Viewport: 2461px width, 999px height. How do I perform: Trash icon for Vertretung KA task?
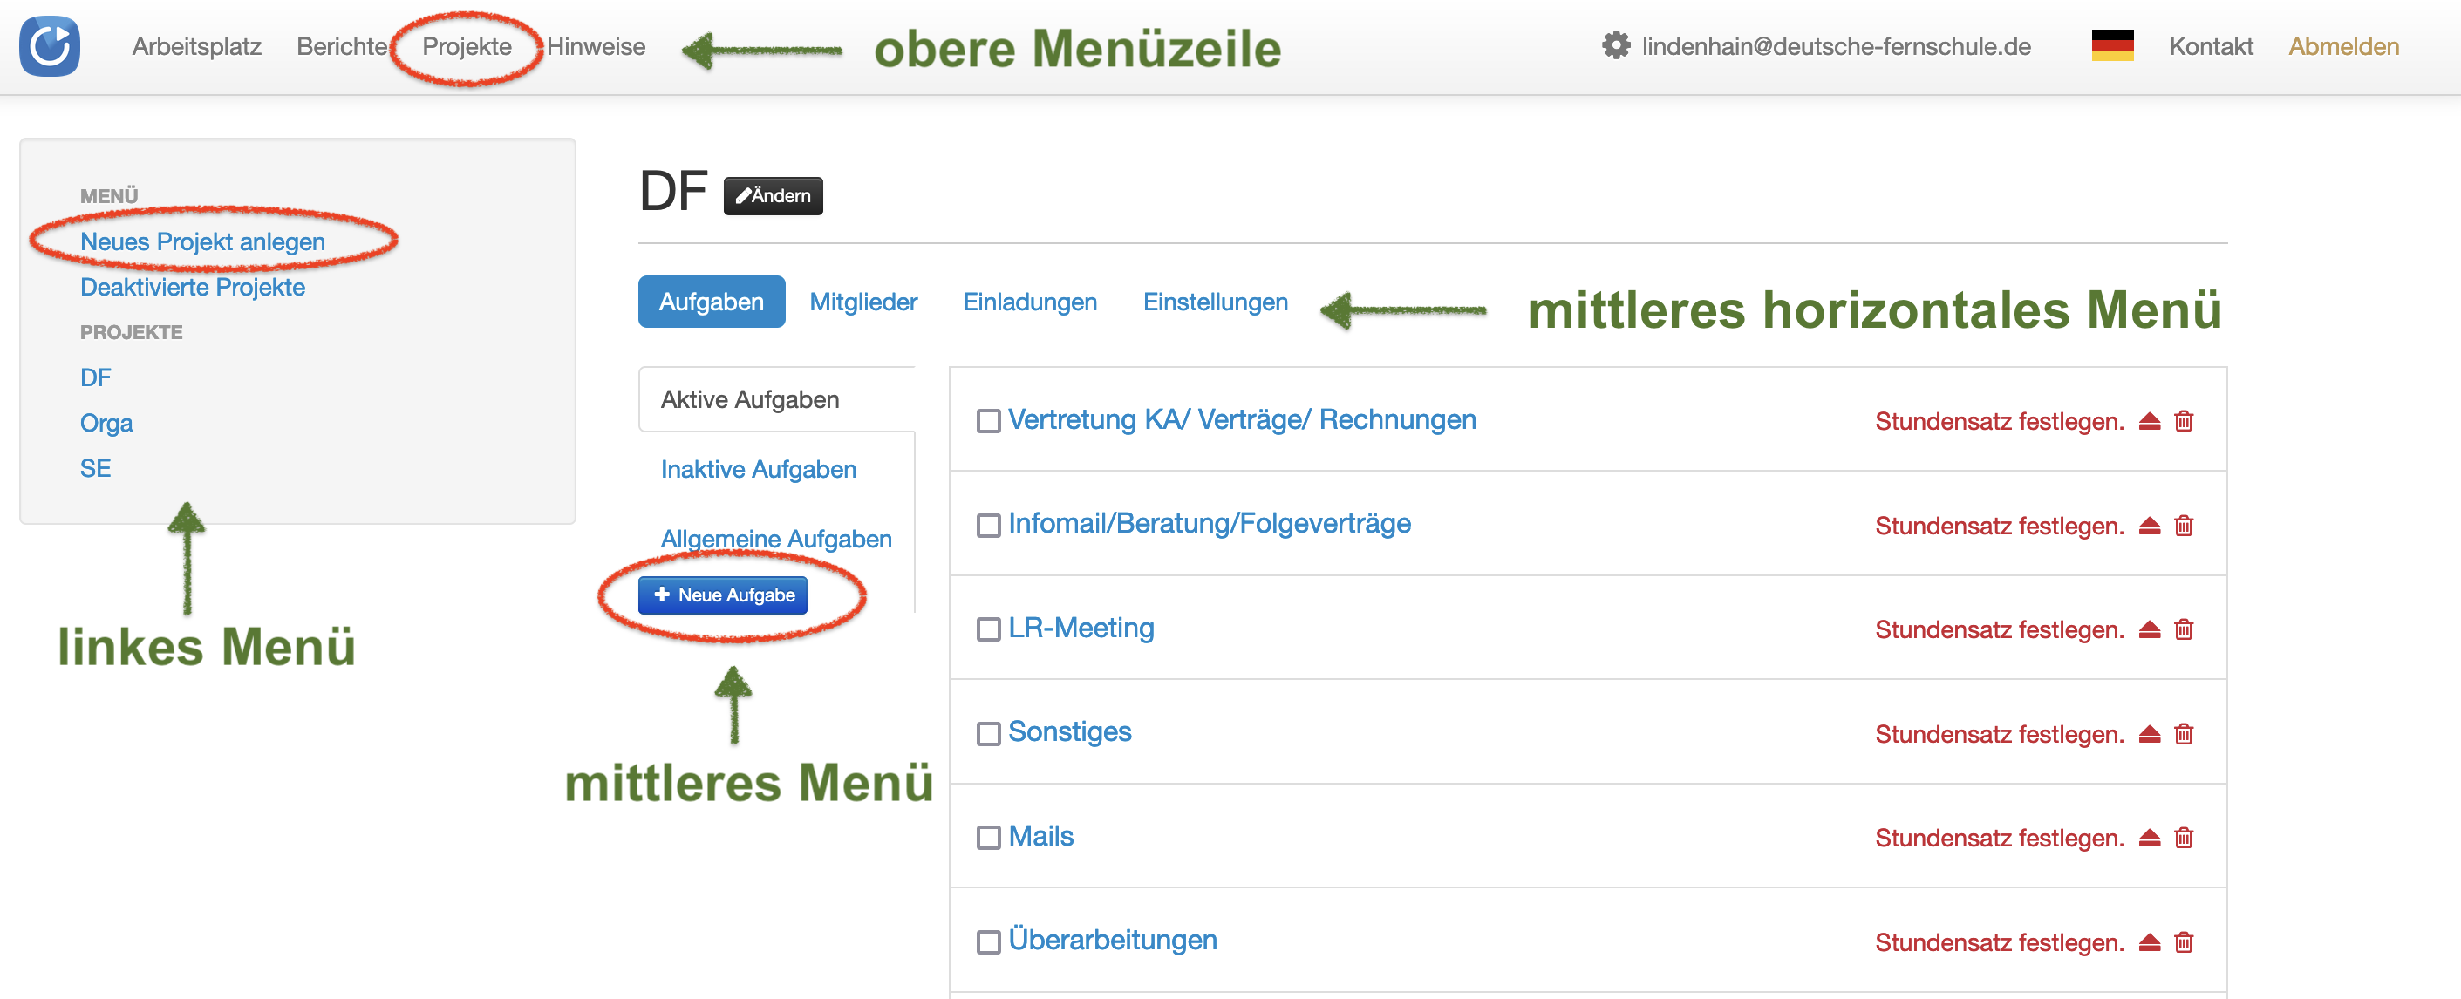(2183, 421)
